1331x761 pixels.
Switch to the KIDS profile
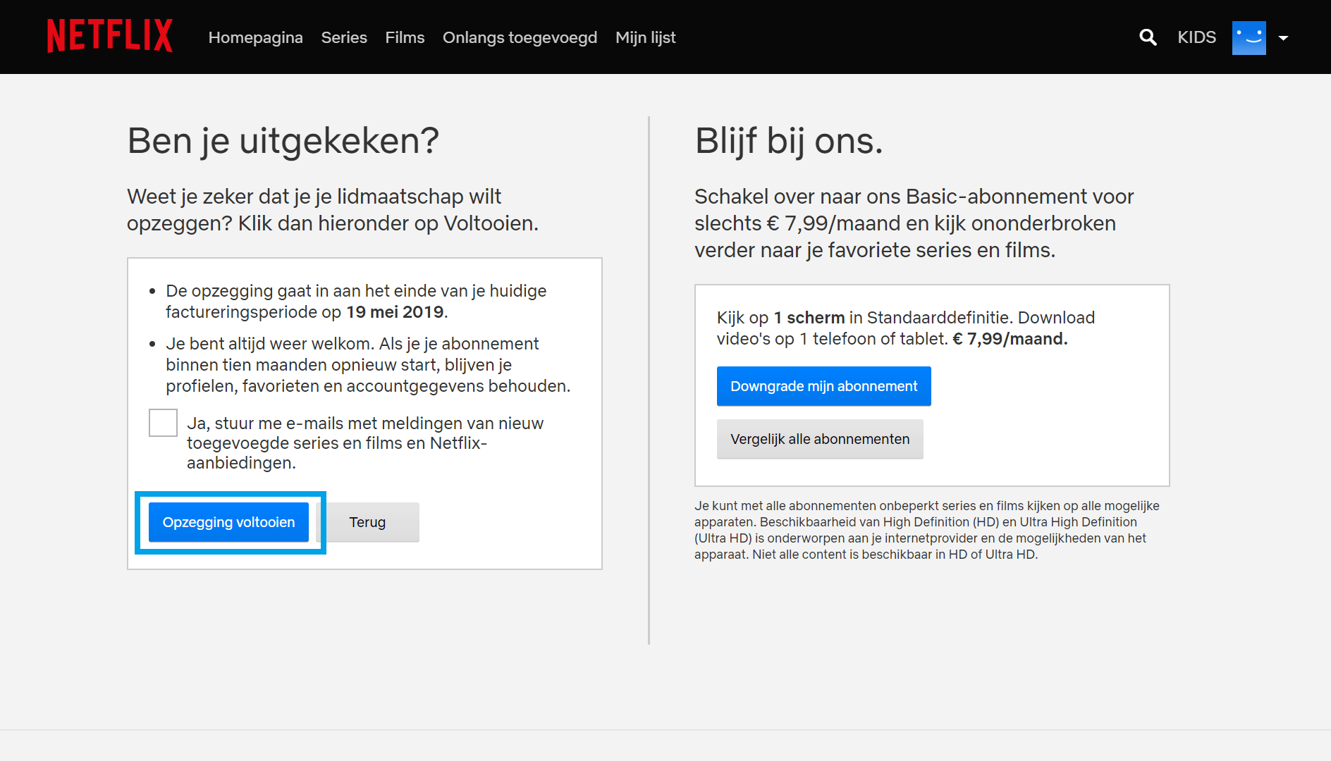(x=1196, y=37)
